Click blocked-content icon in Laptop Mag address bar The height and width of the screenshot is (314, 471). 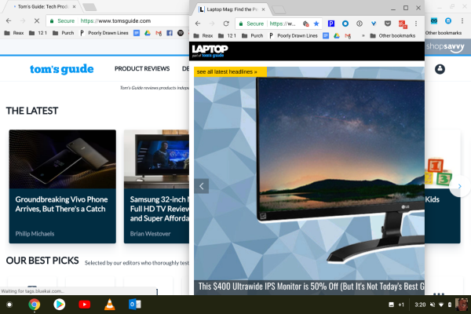point(306,24)
